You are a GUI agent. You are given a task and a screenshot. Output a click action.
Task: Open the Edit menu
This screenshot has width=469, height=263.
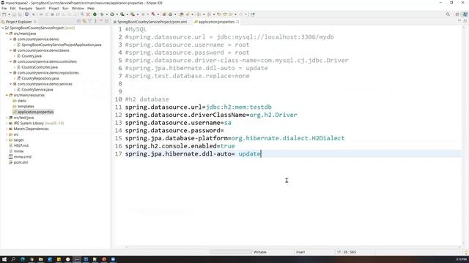[x=12, y=8]
